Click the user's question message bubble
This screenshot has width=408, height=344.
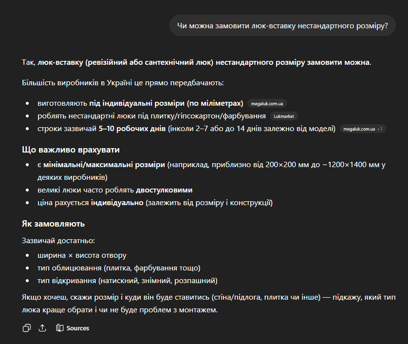click(282, 25)
